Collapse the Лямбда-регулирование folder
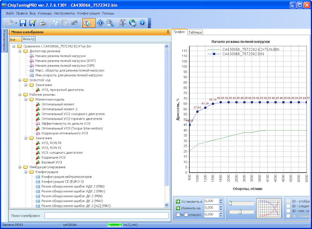Viewport: 312px width, 229px height. [20, 167]
